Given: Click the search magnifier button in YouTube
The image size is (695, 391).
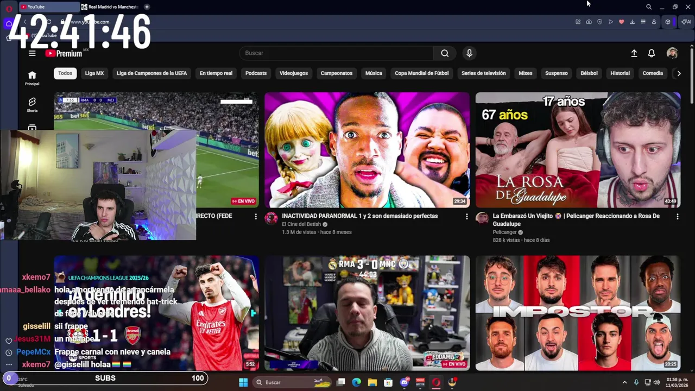Looking at the screenshot, I should pyautogui.click(x=445, y=53).
